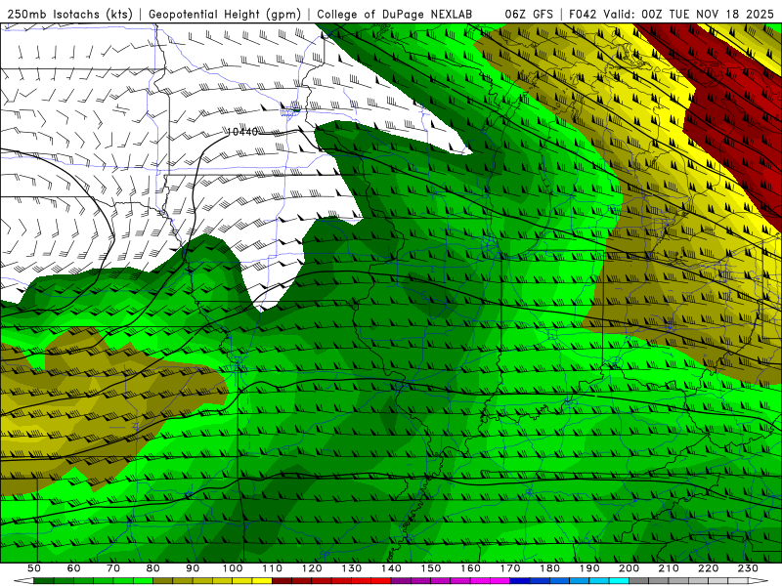Click the '70' value on the color scale
Viewport: 782px width, 586px height.
click(x=113, y=568)
